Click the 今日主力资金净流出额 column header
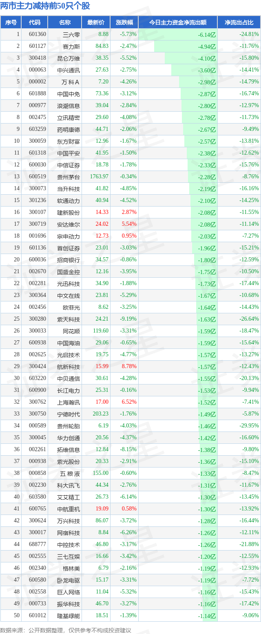 point(178,22)
